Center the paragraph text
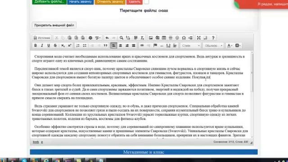The height and width of the screenshot is (162, 288). (120, 45)
